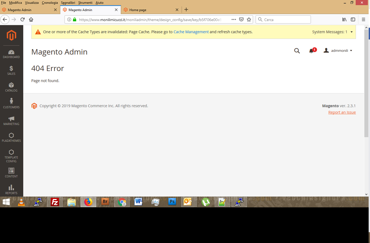The height and width of the screenshot is (243, 370).
Task: Open the Cronologia menu
Action: 49,2
